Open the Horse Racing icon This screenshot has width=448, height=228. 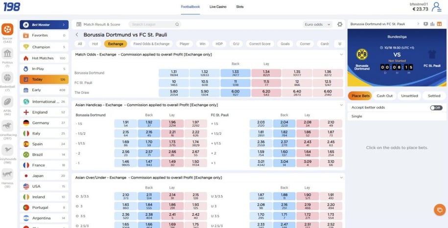tap(7, 126)
